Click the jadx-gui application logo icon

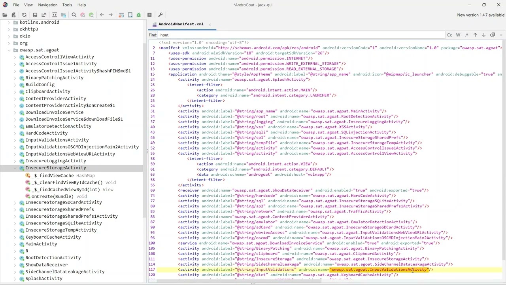click(5, 5)
